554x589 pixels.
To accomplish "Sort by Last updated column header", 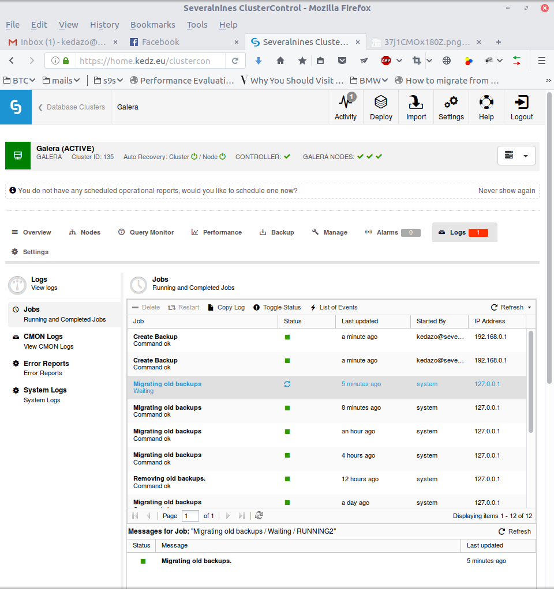I will [x=373, y=321].
